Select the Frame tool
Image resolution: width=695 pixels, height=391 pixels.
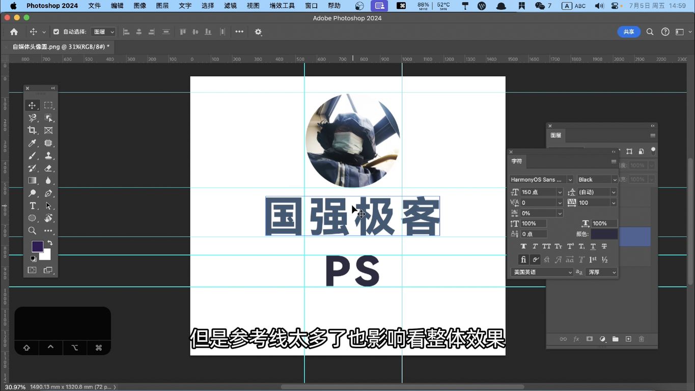click(x=48, y=130)
